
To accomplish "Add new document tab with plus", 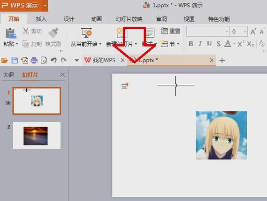I will pos(222,60).
